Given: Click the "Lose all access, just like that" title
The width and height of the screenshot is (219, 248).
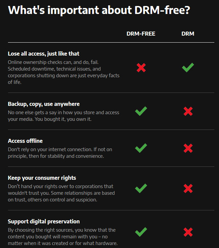Looking at the screenshot, I should (x=44, y=54).
